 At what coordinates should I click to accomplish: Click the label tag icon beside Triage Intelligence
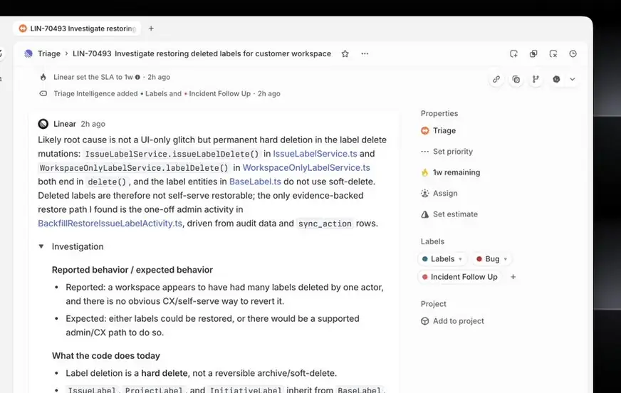43,94
